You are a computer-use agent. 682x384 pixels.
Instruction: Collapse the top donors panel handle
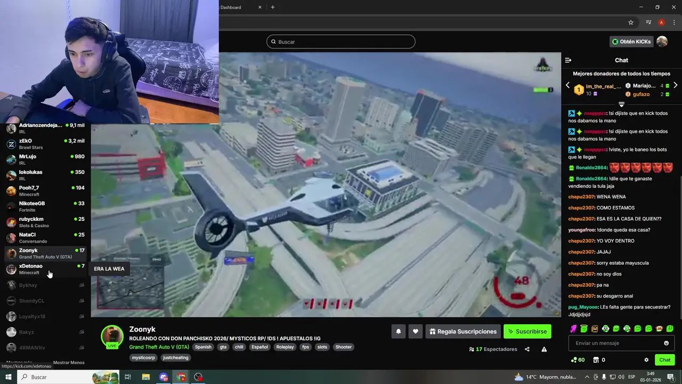coord(621,104)
